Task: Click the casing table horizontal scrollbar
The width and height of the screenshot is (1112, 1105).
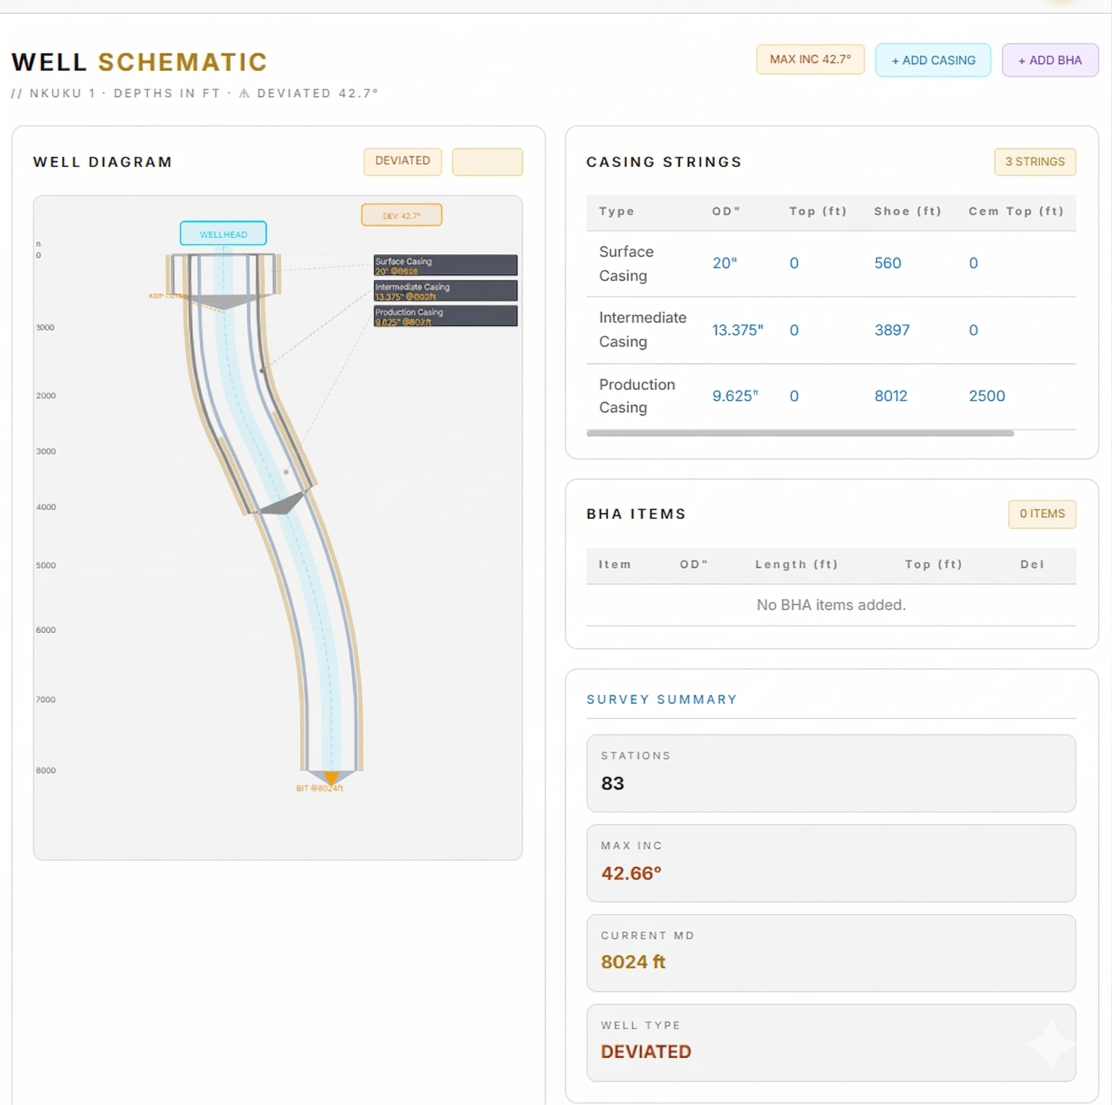Action: (x=799, y=433)
